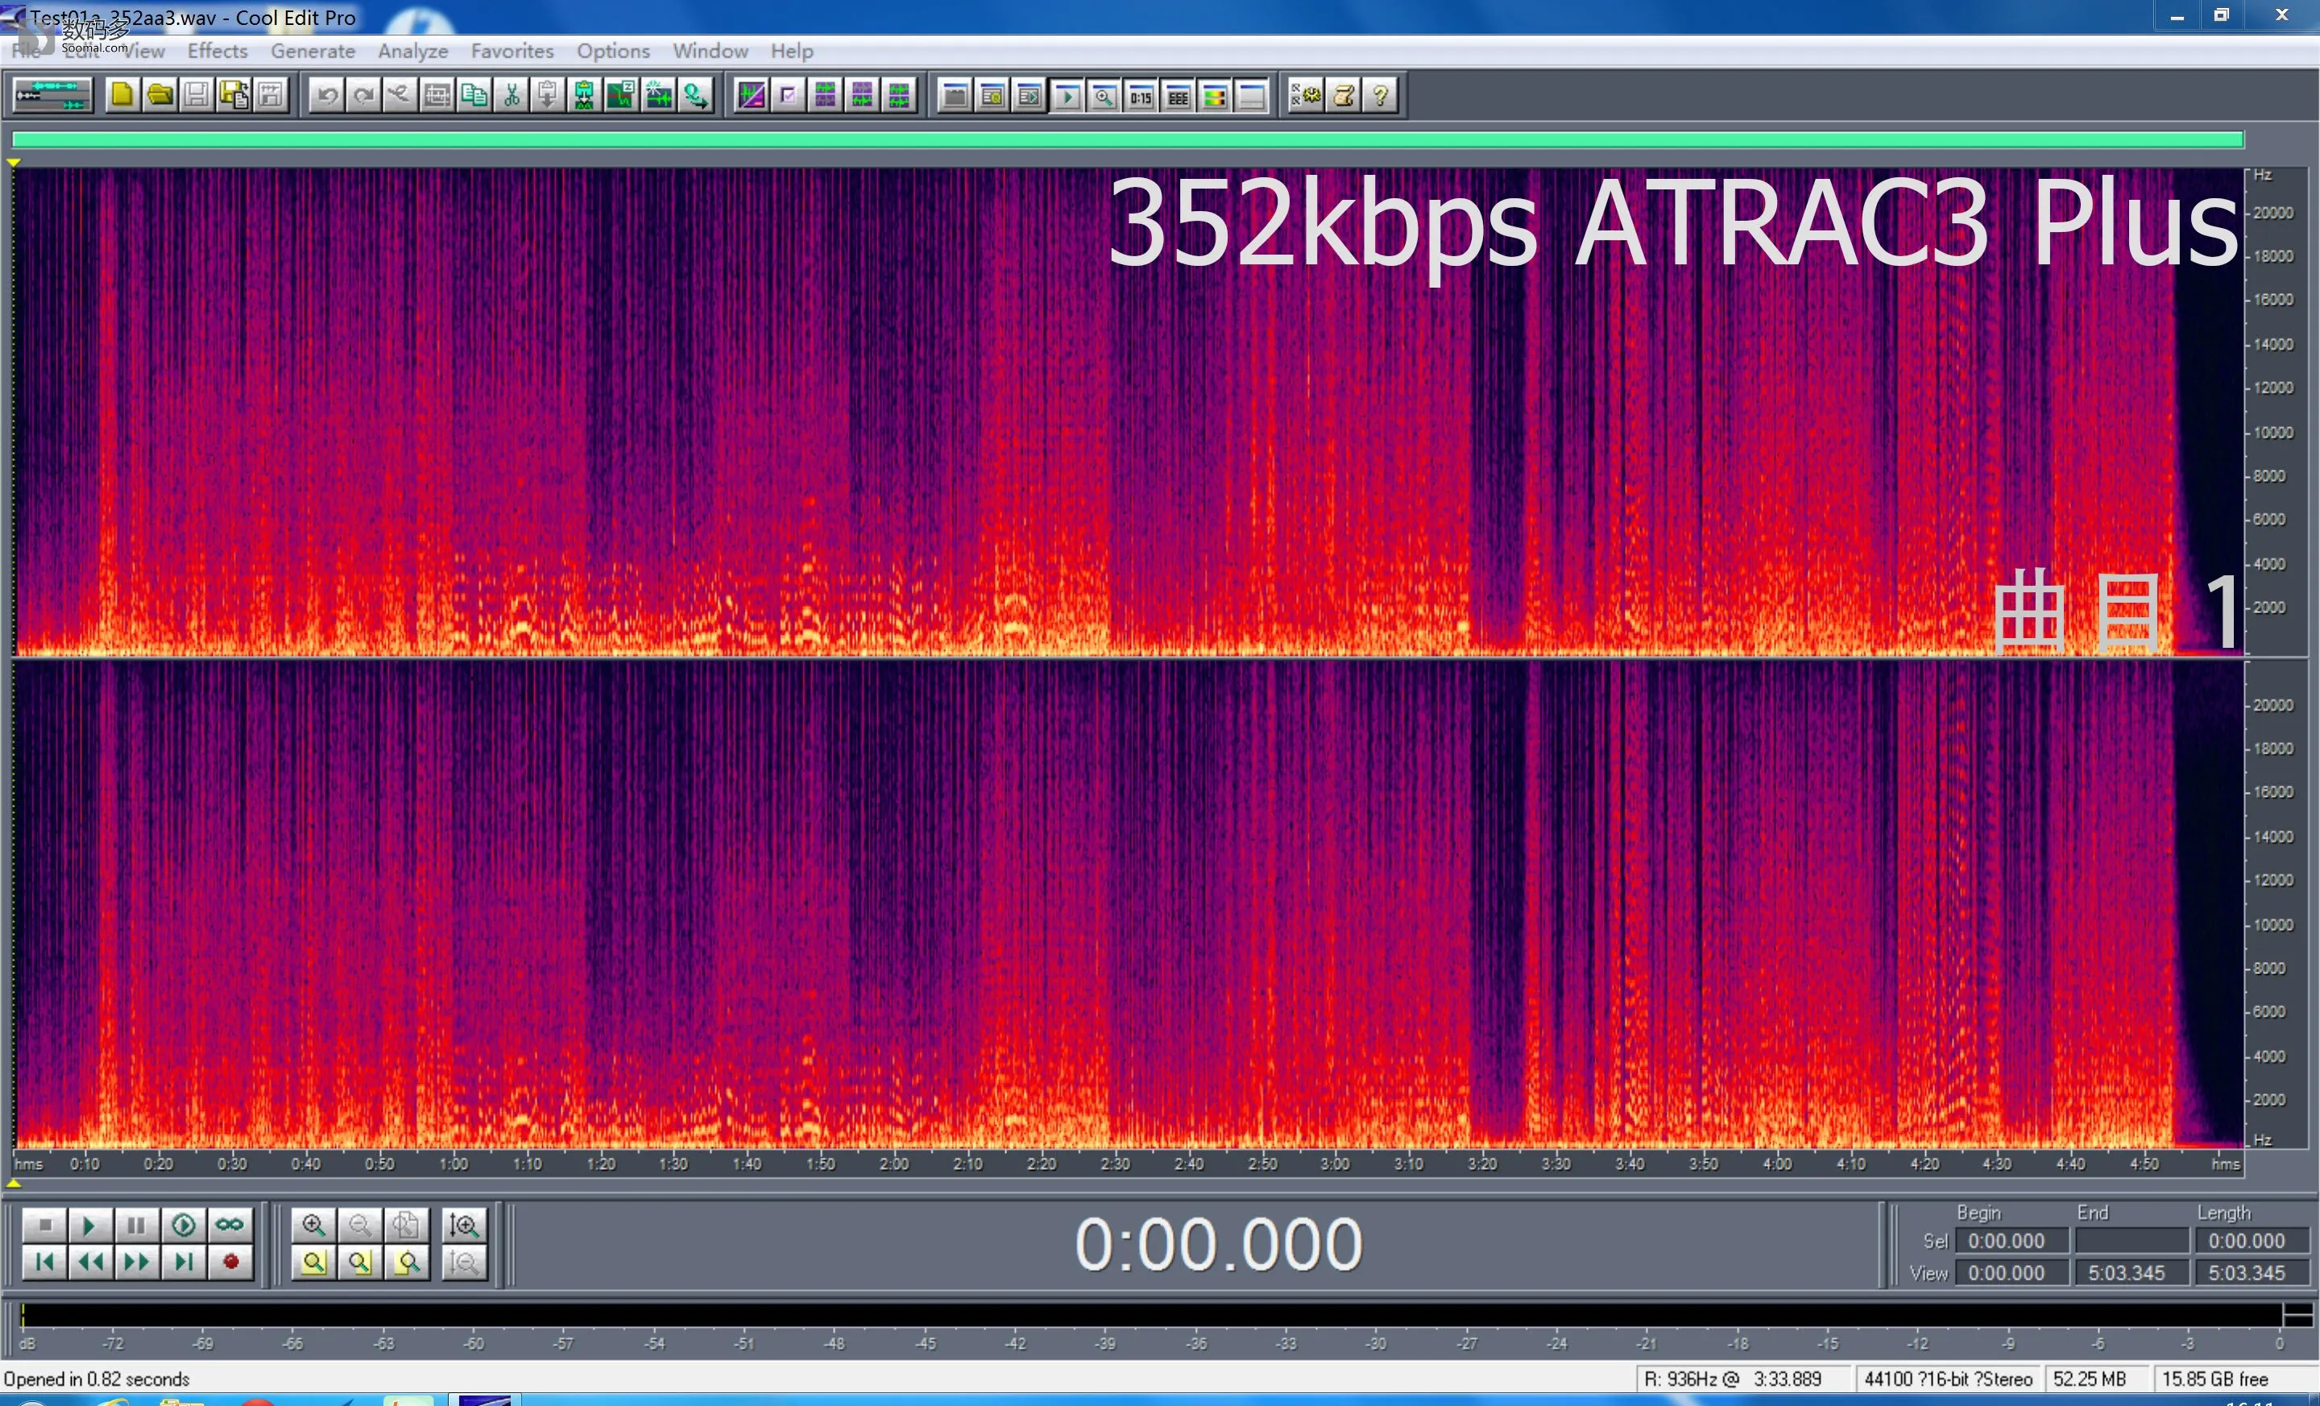Zoom in vertically with the arrow-plus magnifier

[464, 1226]
